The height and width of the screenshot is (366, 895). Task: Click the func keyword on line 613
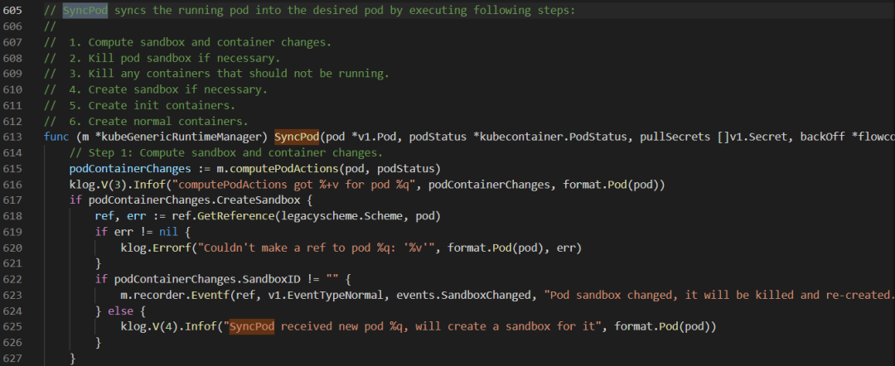56,137
